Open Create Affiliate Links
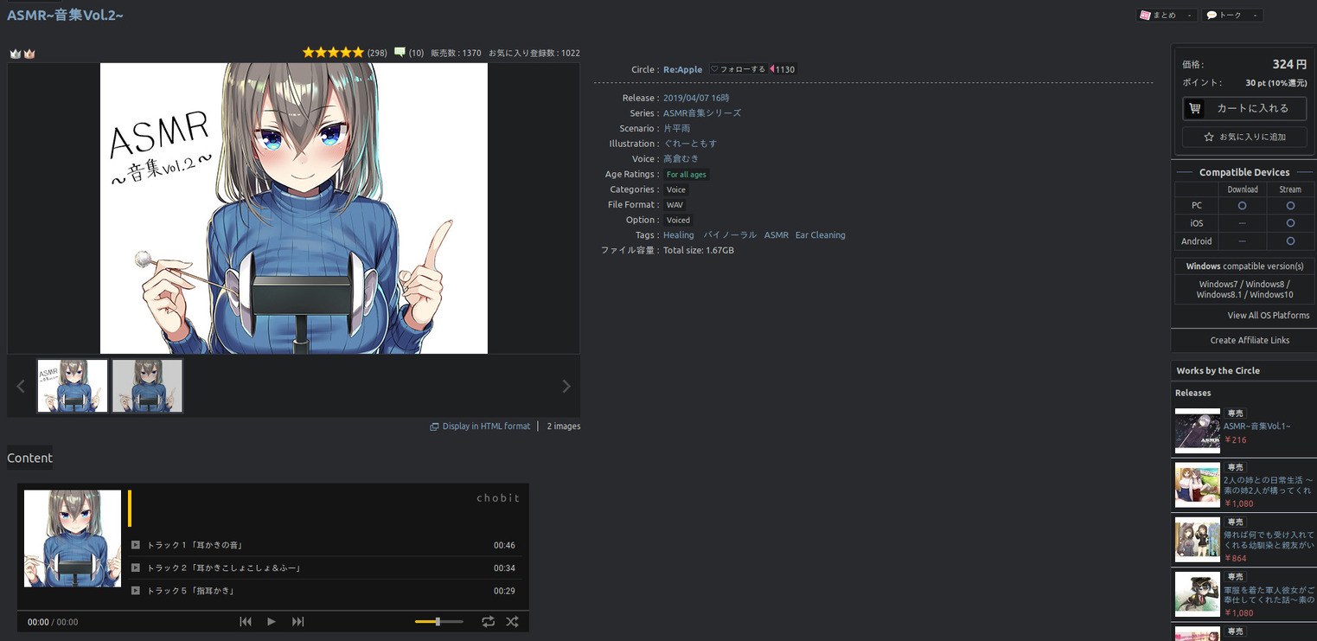 click(x=1250, y=341)
